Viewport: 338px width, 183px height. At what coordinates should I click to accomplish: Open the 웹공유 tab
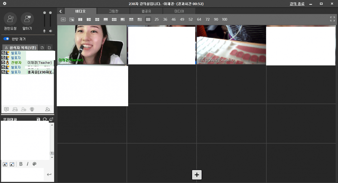point(146,11)
